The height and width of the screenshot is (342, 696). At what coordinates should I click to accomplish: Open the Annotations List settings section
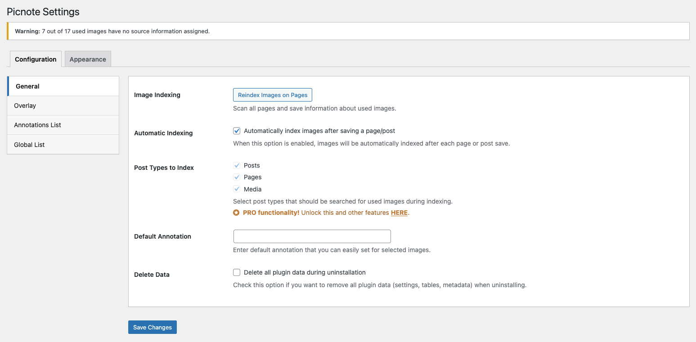[x=37, y=125]
